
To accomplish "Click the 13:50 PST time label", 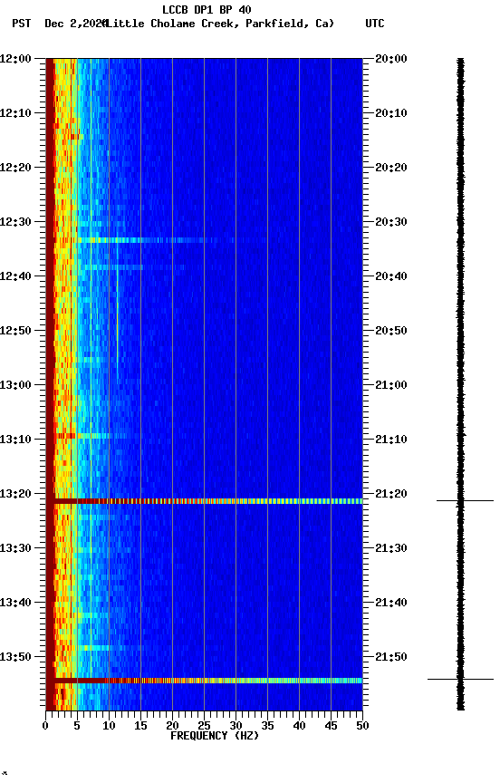I will click(x=15, y=657).
